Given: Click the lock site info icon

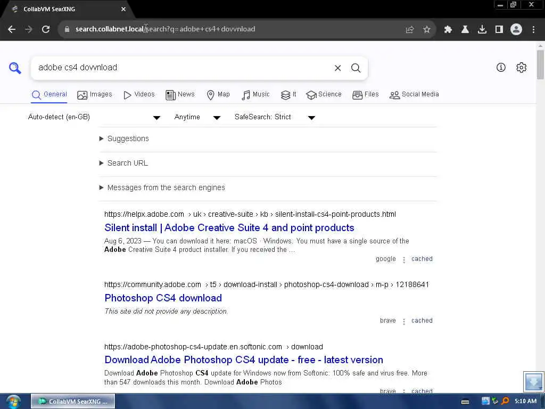Looking at the screenshot, I should tap(67, 29).
